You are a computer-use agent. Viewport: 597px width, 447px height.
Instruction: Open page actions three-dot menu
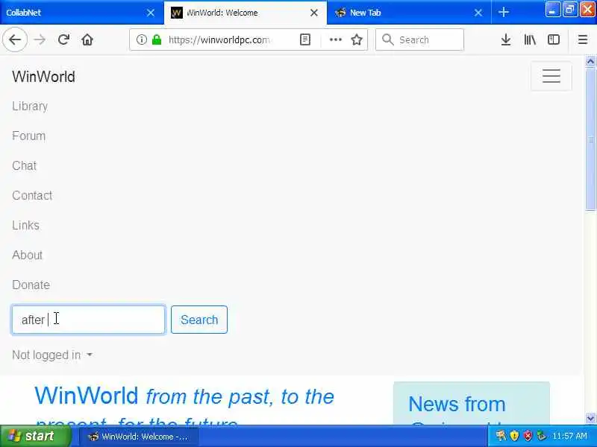[x=335, y=39]
